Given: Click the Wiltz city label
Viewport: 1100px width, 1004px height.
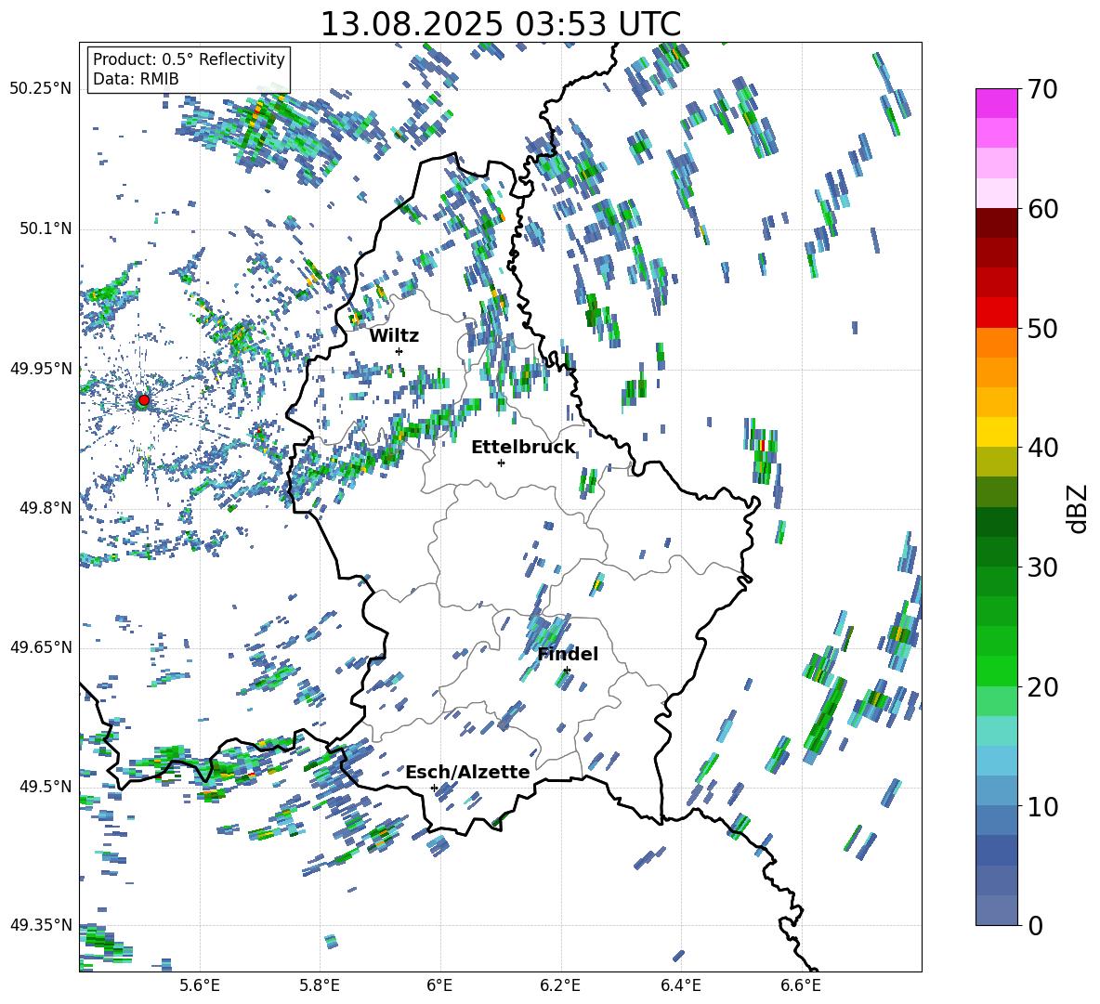Looking at the screenshot, I should coord(394,335).
